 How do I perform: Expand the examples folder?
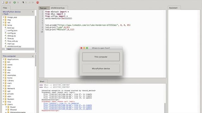[3, 75]
